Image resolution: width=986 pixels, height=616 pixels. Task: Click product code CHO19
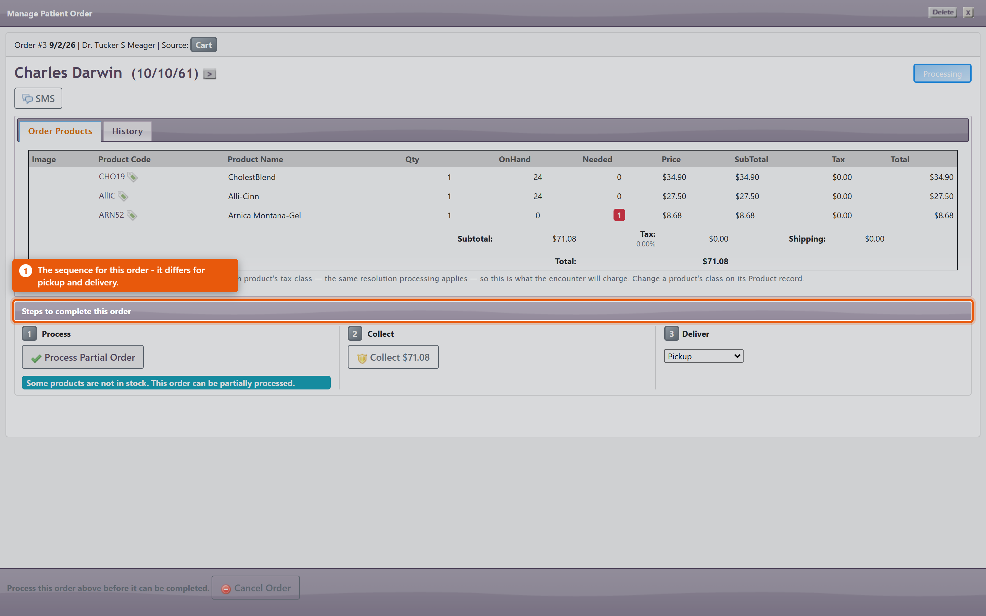(112, 176)
